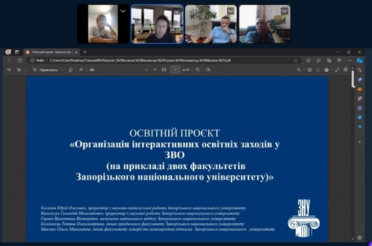The image size is (372, 246).
Task: Click the ОСВІТНІЙ ПРОЄКТ heading
Action: 175,133
